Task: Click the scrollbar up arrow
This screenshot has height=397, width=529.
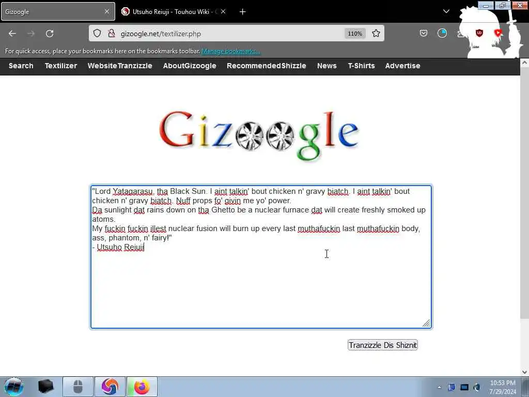Action: 525,63
